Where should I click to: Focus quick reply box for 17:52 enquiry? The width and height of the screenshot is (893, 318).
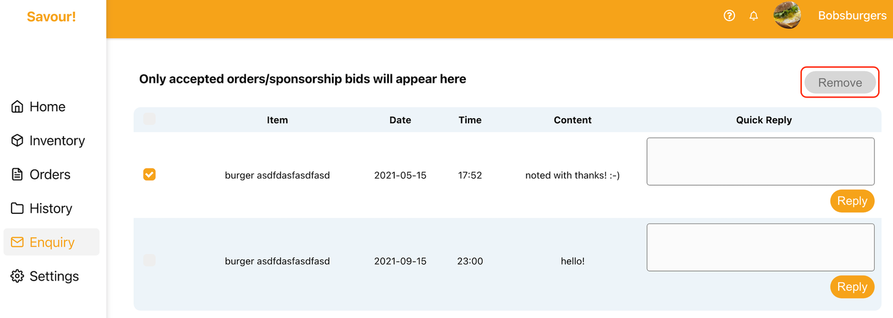(x=760, y=162)
